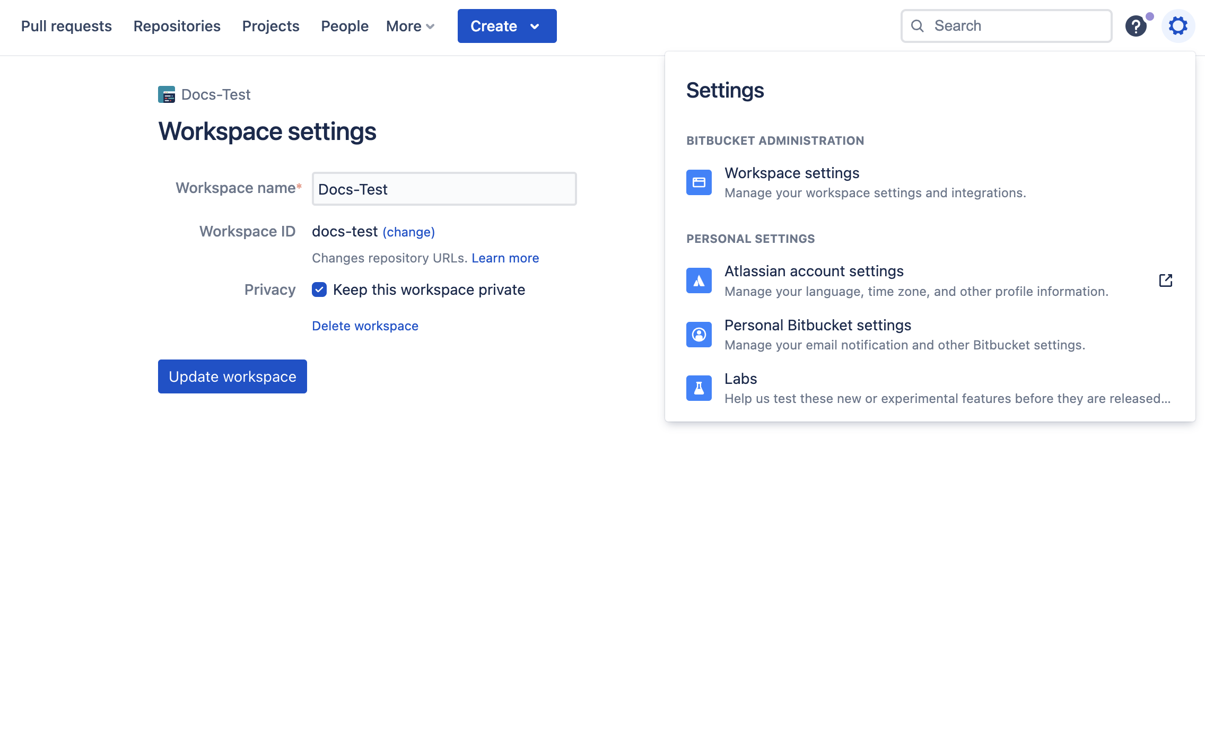1205x754 pixels.
Task: Click the Labs flask icon
Action: click(x=699, y=388)
